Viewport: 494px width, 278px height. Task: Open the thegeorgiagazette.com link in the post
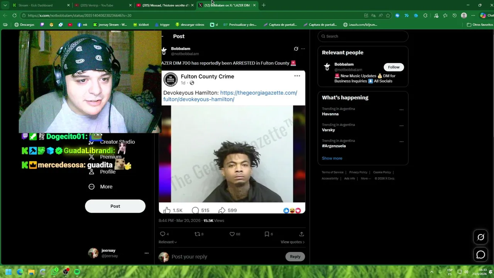coord(230,96)
